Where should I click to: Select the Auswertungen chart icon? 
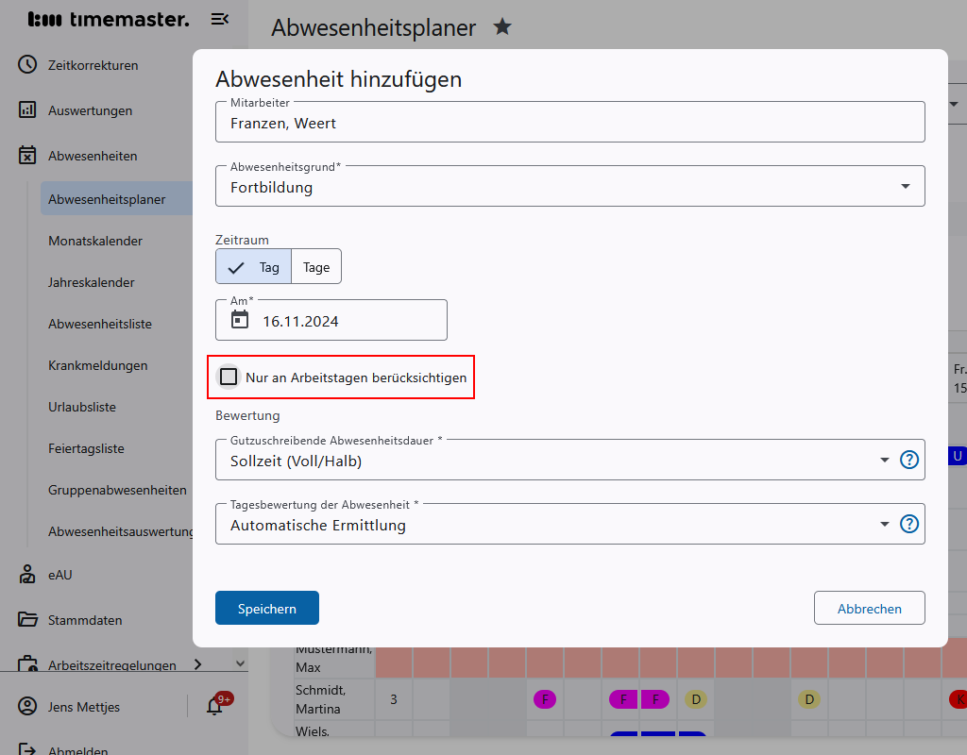25,110
